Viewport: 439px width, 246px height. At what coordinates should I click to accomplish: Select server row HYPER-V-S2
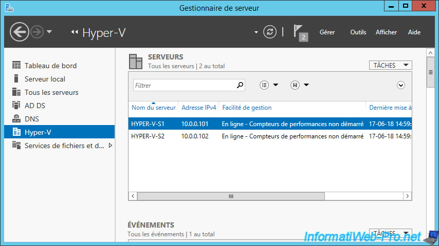(x=270, y=136)
